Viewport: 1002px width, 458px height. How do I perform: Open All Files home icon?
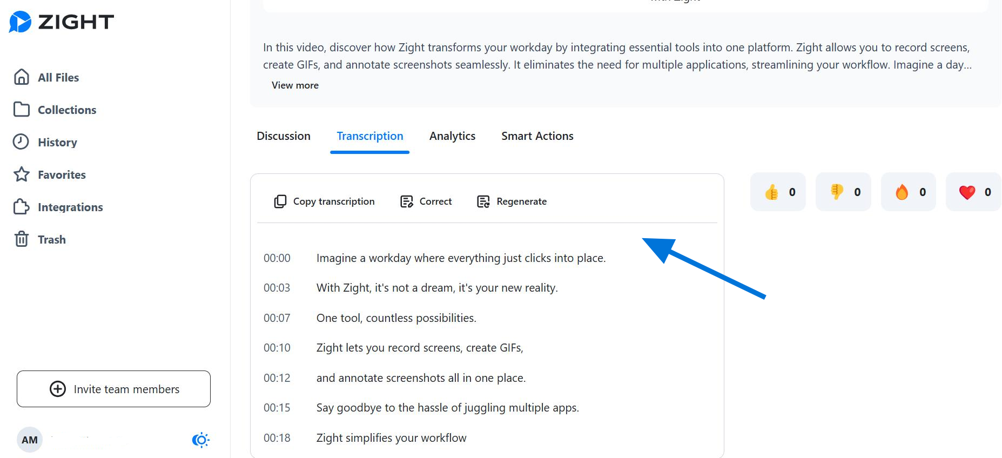click(22, 77)
